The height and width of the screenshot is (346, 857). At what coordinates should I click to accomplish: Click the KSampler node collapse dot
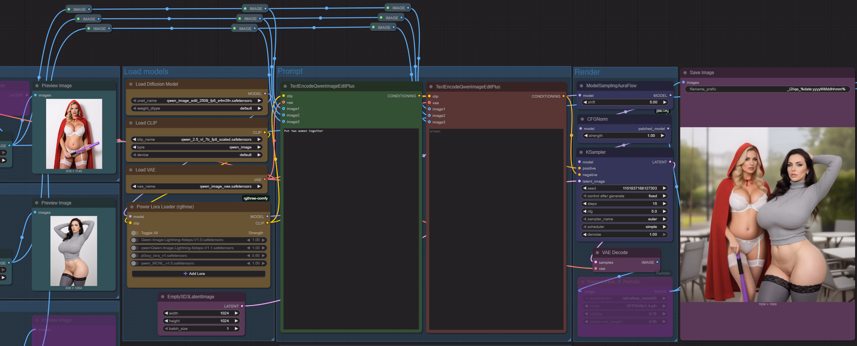pos(581,152)
